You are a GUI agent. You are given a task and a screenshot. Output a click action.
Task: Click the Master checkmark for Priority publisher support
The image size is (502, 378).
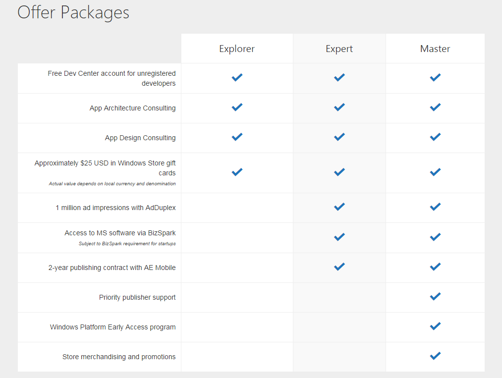pyautogui.click(x=435, y=296)
